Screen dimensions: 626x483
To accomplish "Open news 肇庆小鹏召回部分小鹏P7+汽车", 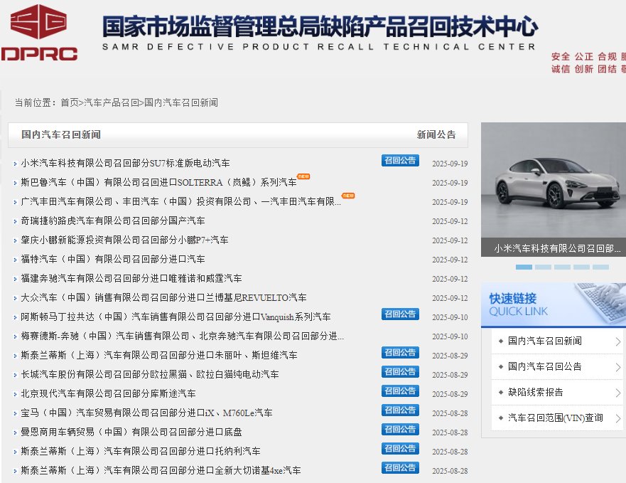I will pos(124,240).
